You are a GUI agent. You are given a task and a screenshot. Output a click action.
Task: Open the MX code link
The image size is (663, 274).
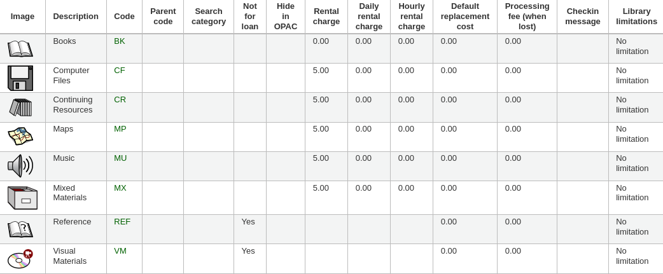120,188
